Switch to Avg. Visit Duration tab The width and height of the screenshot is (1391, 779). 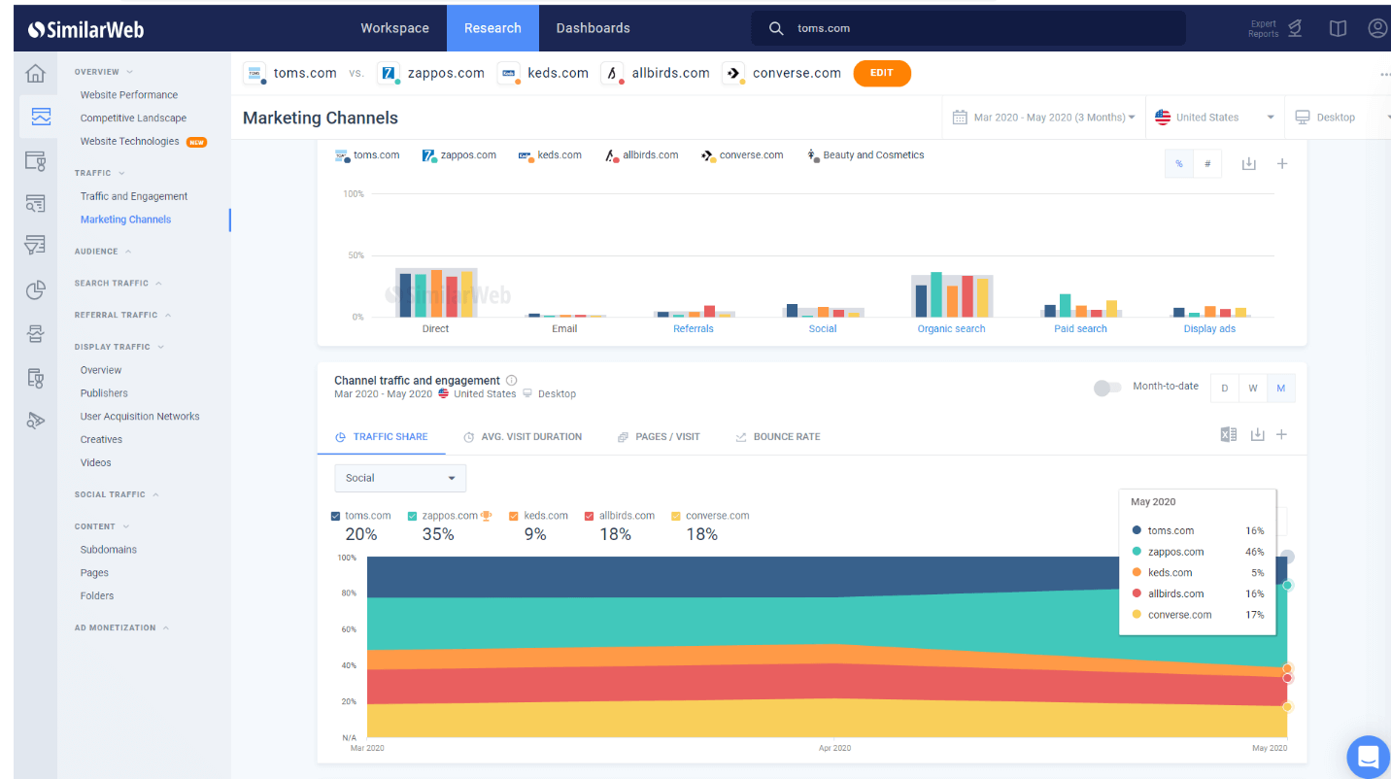point(523,437)
